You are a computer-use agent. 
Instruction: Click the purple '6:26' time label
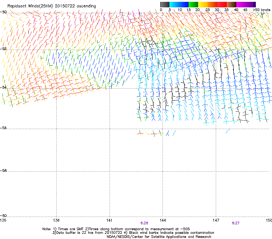pos(144,223)
